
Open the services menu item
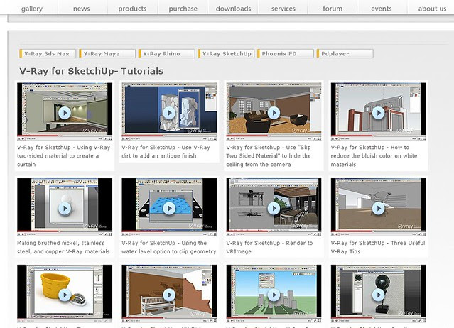(283, 9)
